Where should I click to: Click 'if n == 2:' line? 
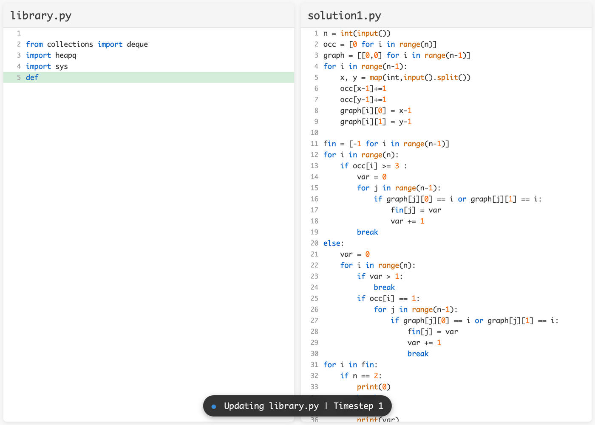pyautogui.click(x=361, y=376)
